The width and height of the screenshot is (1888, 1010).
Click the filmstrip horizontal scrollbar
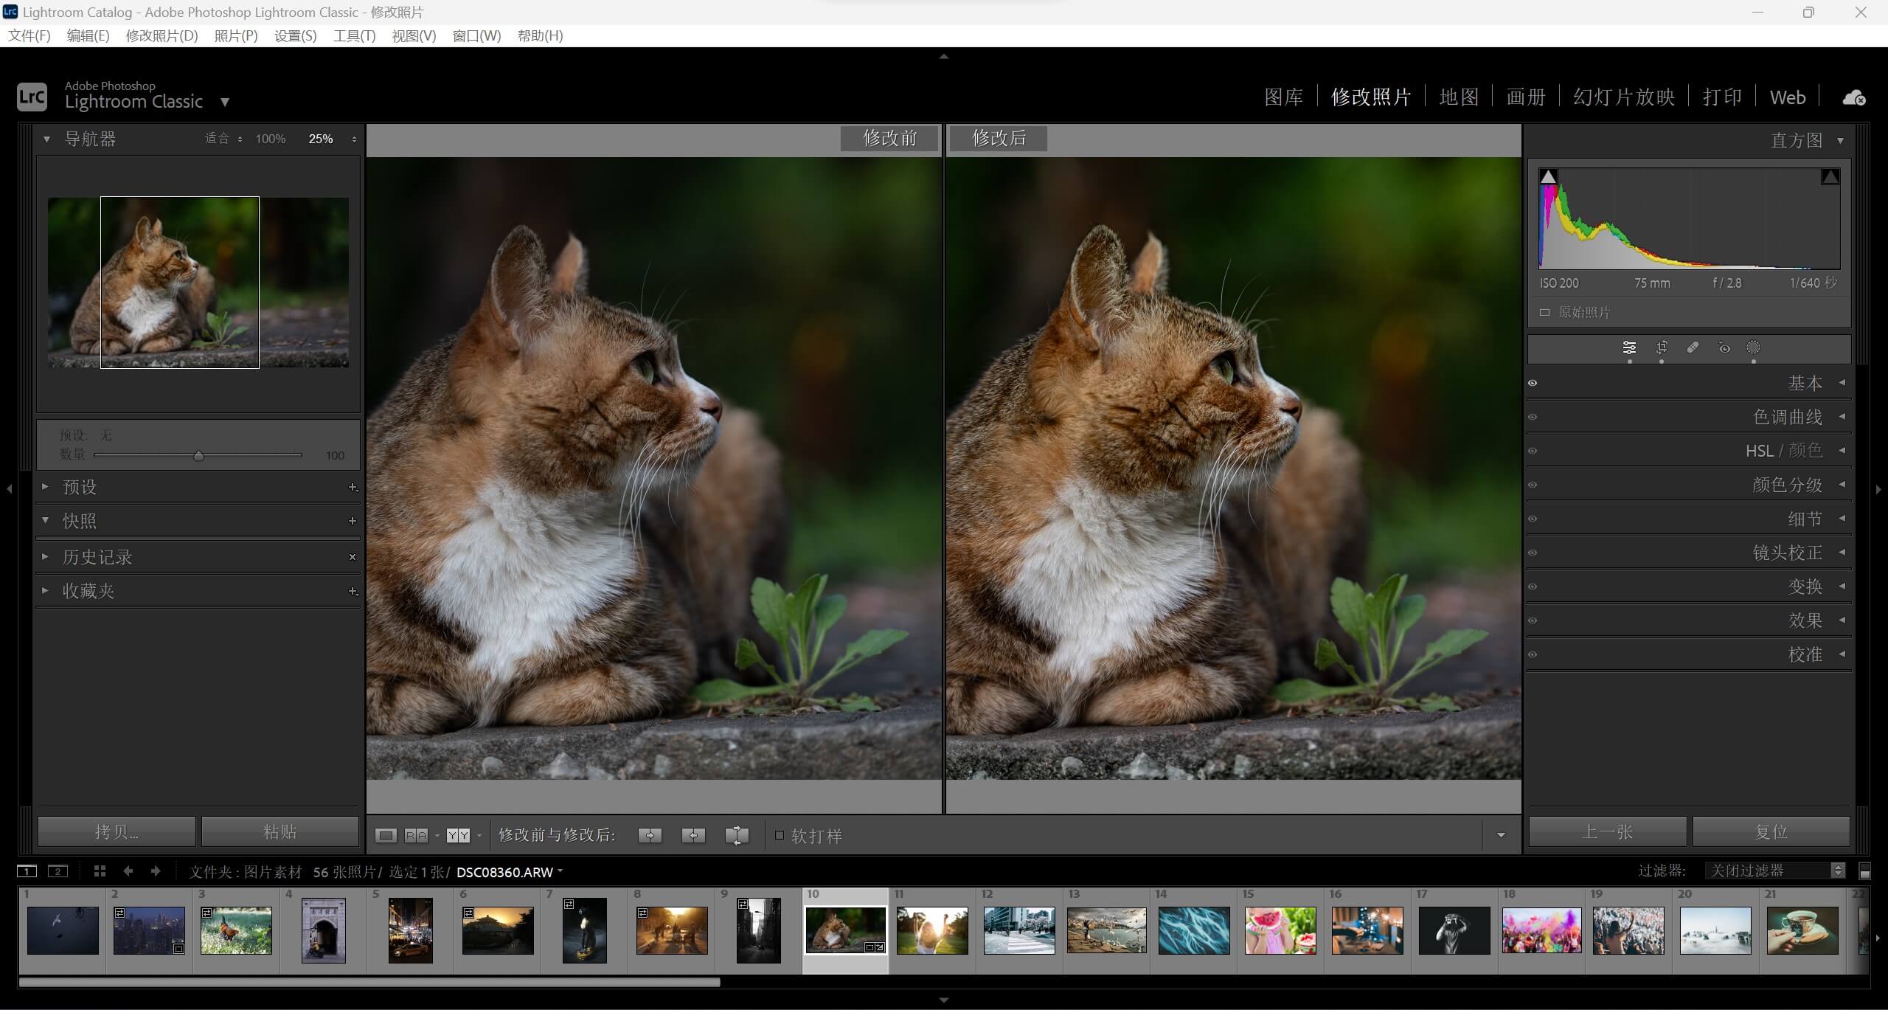coord(369,982)
